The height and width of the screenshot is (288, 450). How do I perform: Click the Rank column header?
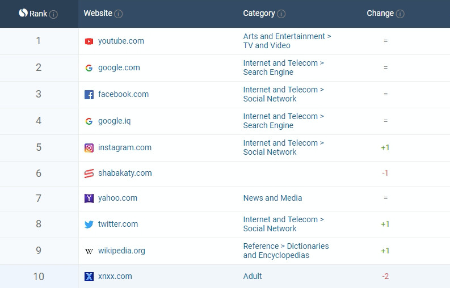[37, 14]
